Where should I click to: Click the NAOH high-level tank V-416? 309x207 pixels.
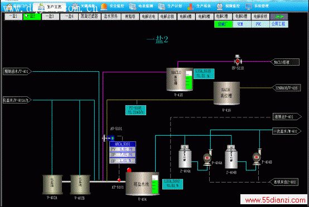[226, 93]
